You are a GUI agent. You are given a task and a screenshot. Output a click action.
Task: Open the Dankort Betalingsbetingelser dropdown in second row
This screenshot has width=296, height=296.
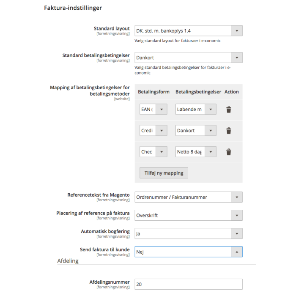[x=196, y=130]
